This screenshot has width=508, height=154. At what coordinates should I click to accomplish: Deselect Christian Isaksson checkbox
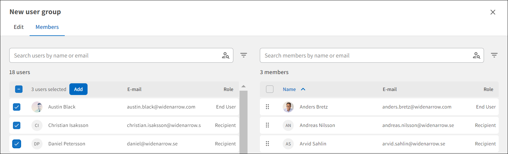tap(17, 125)
